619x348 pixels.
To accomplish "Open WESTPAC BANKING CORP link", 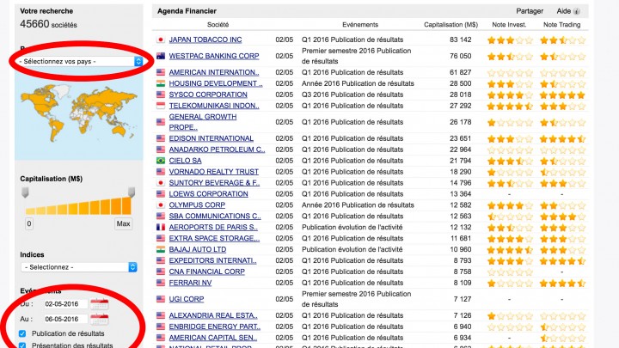I will click(x=214, y=56).
